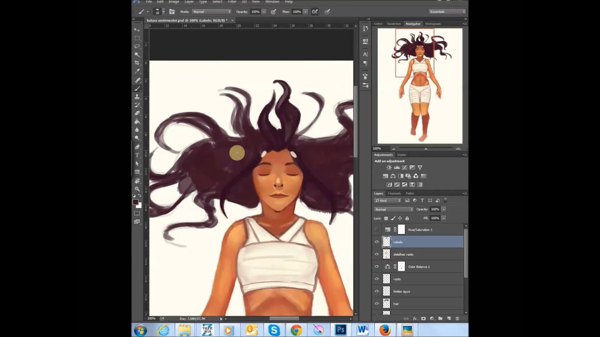600x337 pixels.
Task: Open the Image menu
Action: (174, 2)
